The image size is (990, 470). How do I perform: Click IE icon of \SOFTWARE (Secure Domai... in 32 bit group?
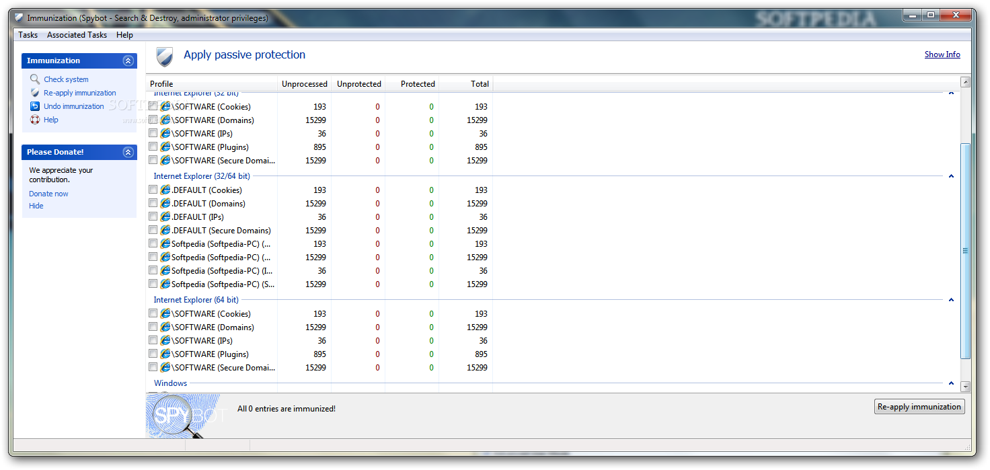point(165,160)
